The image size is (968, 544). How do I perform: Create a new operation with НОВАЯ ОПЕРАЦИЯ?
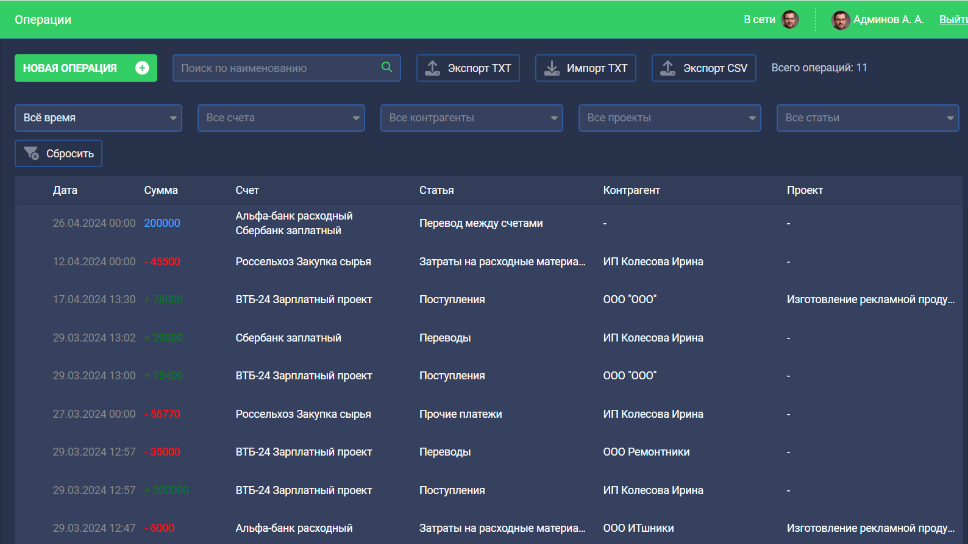pyautogui.click(x=86, y=68)
